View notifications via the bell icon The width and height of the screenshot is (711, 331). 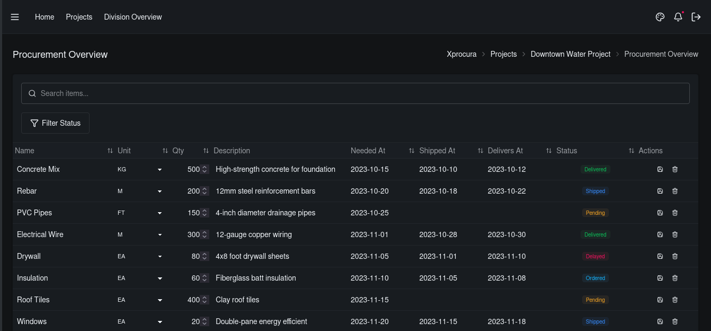(678, 17)
